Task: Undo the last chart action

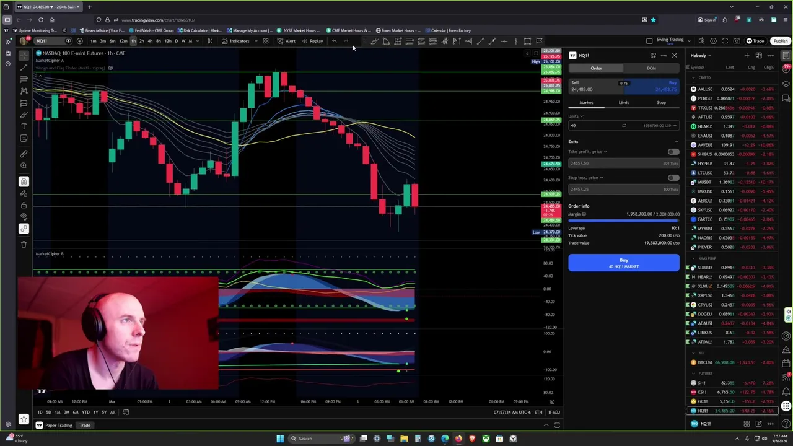Action: coord(334,41)
